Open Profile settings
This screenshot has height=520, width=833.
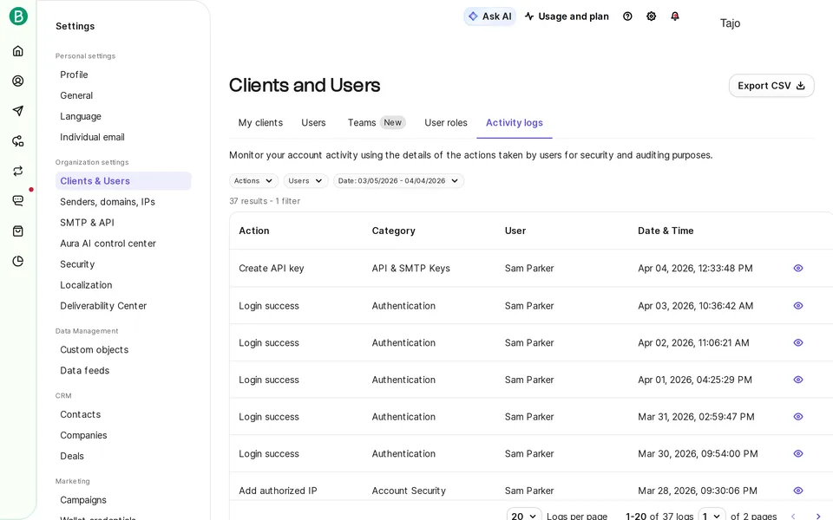[123, 75]
